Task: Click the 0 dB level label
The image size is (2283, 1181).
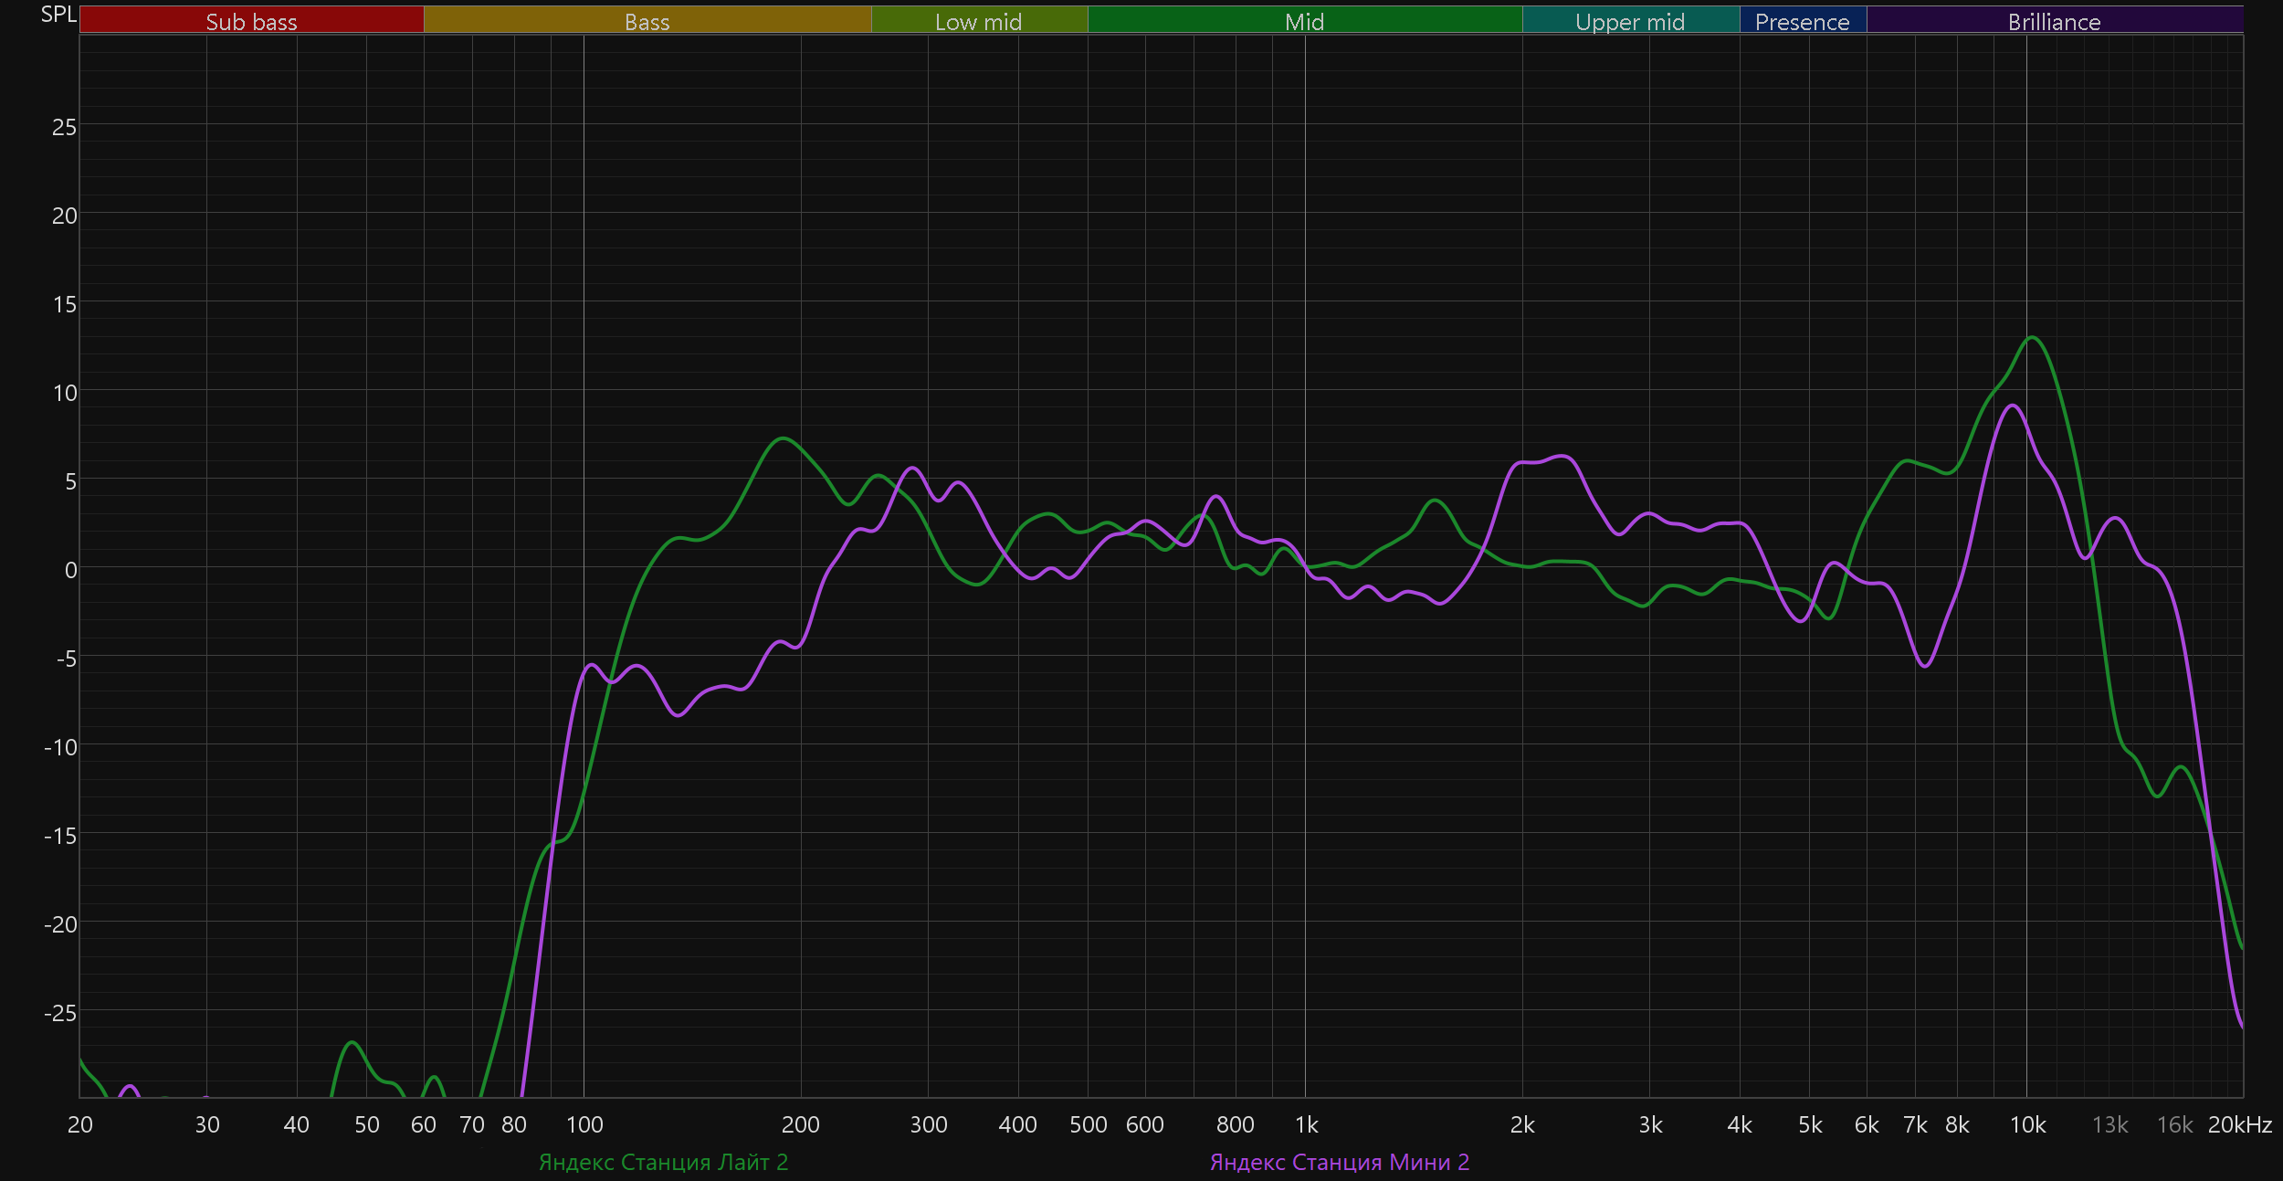Action: point(70,570)
